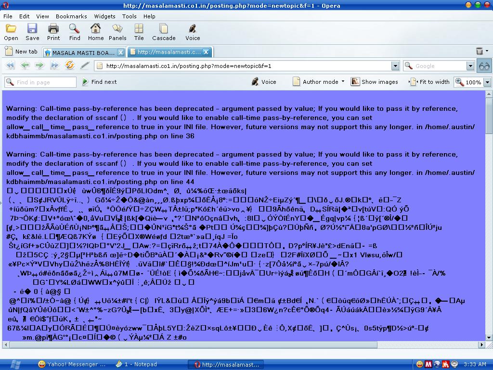
Task: Open a file with the Open toolbar icon
Action: [x=11, y=32]
